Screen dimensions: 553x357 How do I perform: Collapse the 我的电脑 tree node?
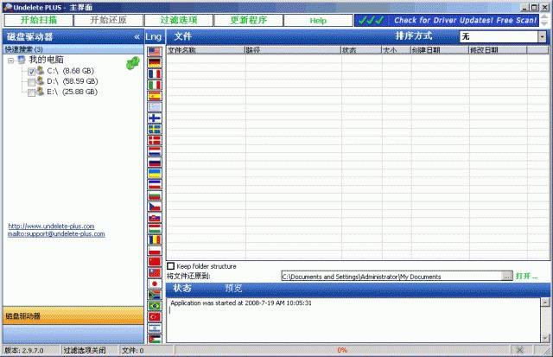click(11, 61)
